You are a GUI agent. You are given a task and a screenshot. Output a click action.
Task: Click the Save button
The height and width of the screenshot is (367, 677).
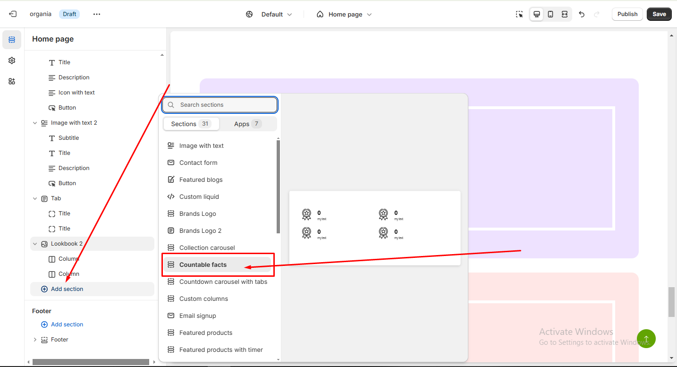(659, 14)
